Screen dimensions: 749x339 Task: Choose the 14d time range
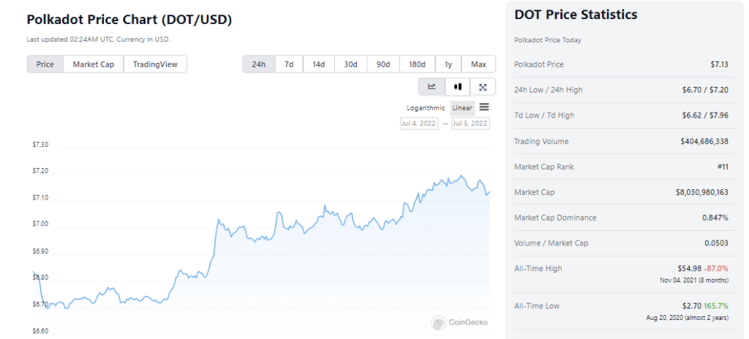point(319,64)
